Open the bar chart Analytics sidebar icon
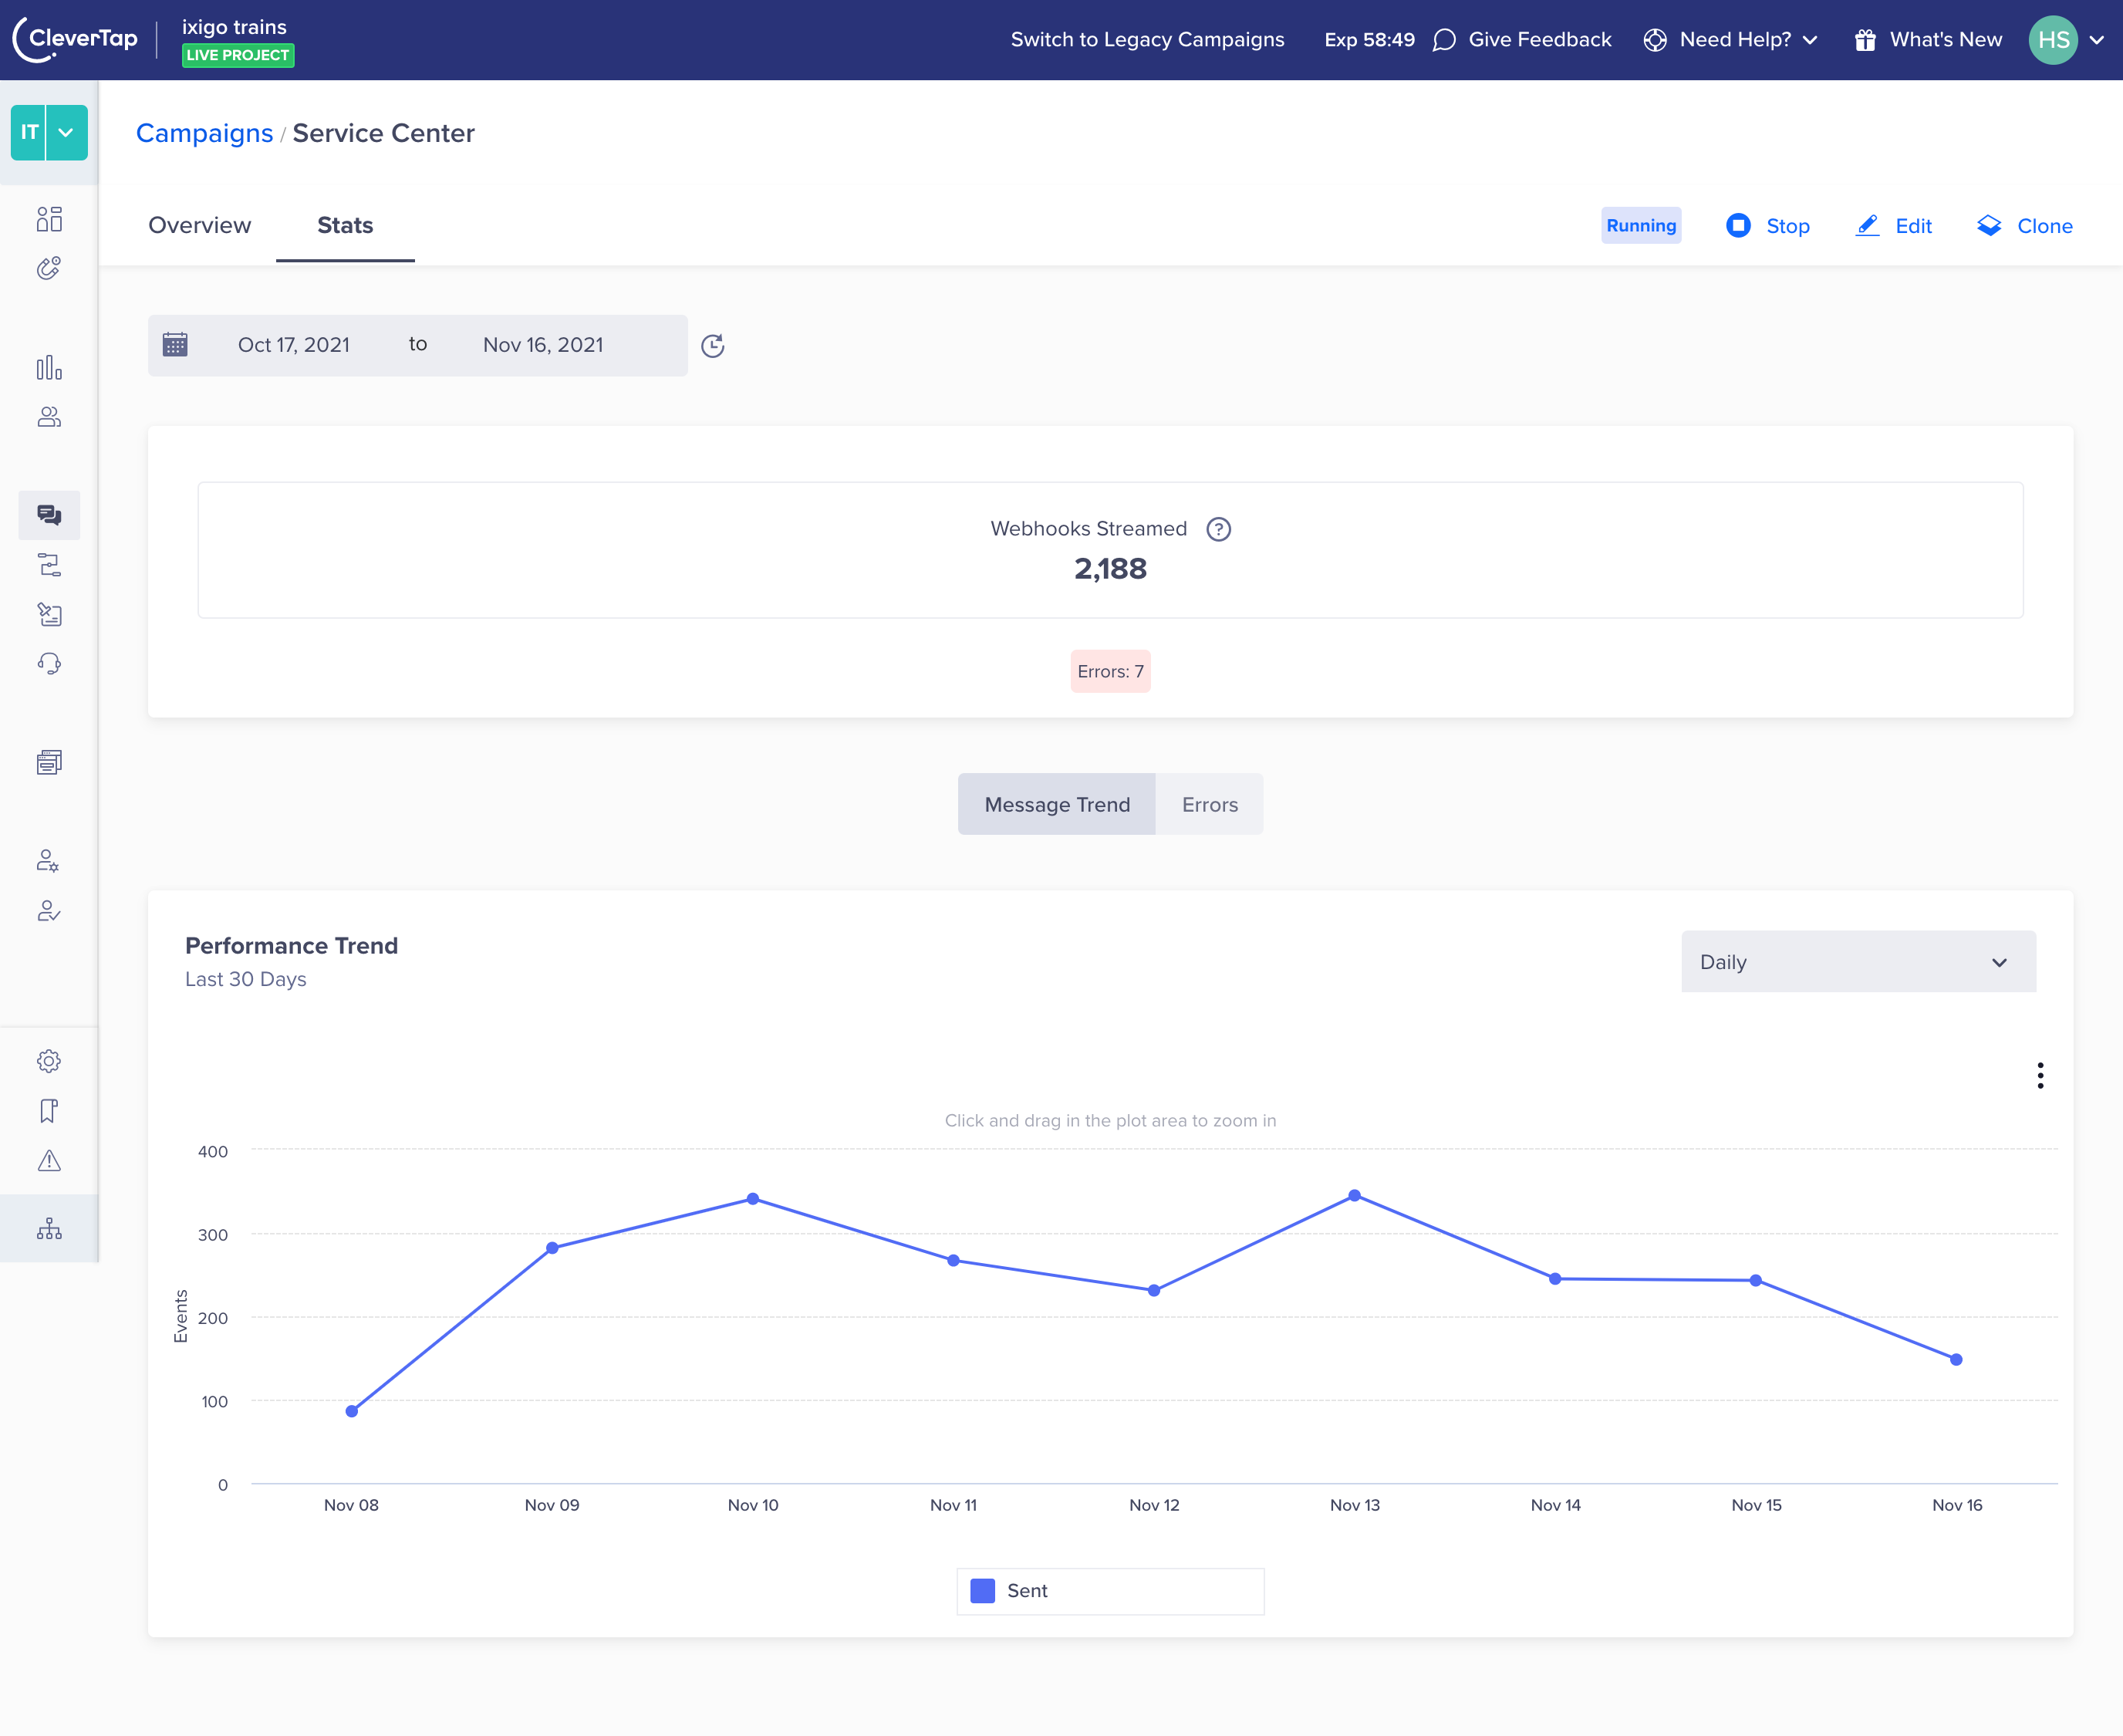This screenshot has width=2123, height=1736. (49, 368)
